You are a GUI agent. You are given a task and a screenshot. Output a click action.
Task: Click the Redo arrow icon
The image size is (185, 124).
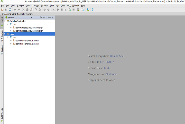click(19, 10)
